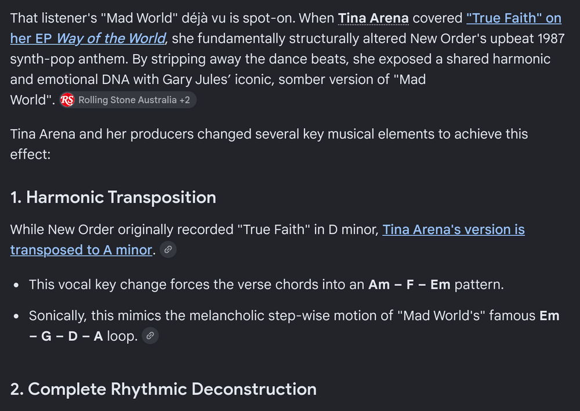Click the Rolling Stone logo icon
Image resolution: width=580 pixels, height=411 pixels.
[67, 100]
